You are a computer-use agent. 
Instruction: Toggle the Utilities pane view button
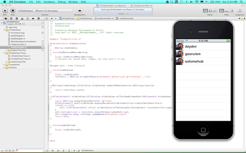pyautogui.click(x=231, y=11)
